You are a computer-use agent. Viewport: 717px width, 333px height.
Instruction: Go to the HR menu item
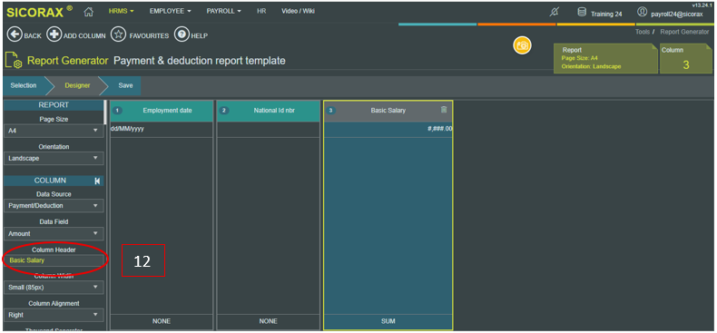[x=261, y=11]
